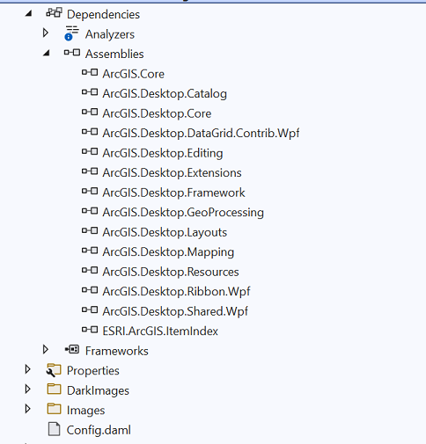Screen dimensions: 426x444
Task: Expand the DarkImages folder
Action: pyautogui.click(x=28, y=389)
